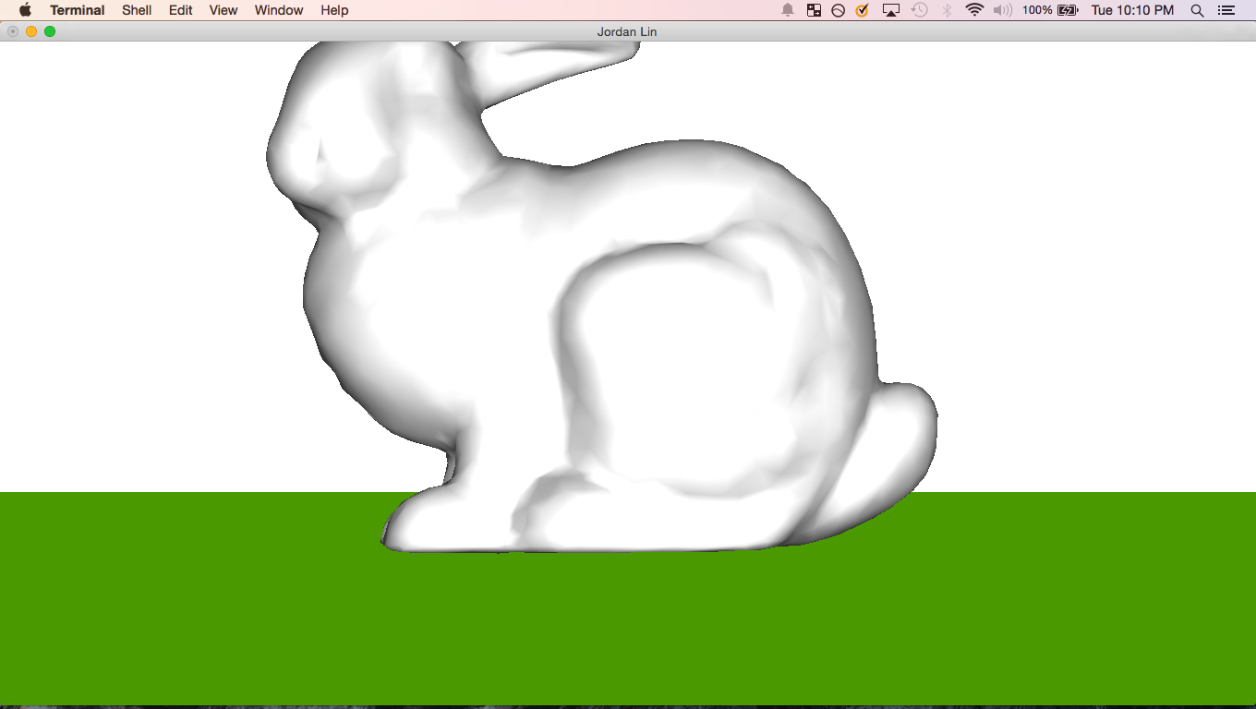Open the Terminal application menu
This screenshot has width=1256, height=709.
78,10
